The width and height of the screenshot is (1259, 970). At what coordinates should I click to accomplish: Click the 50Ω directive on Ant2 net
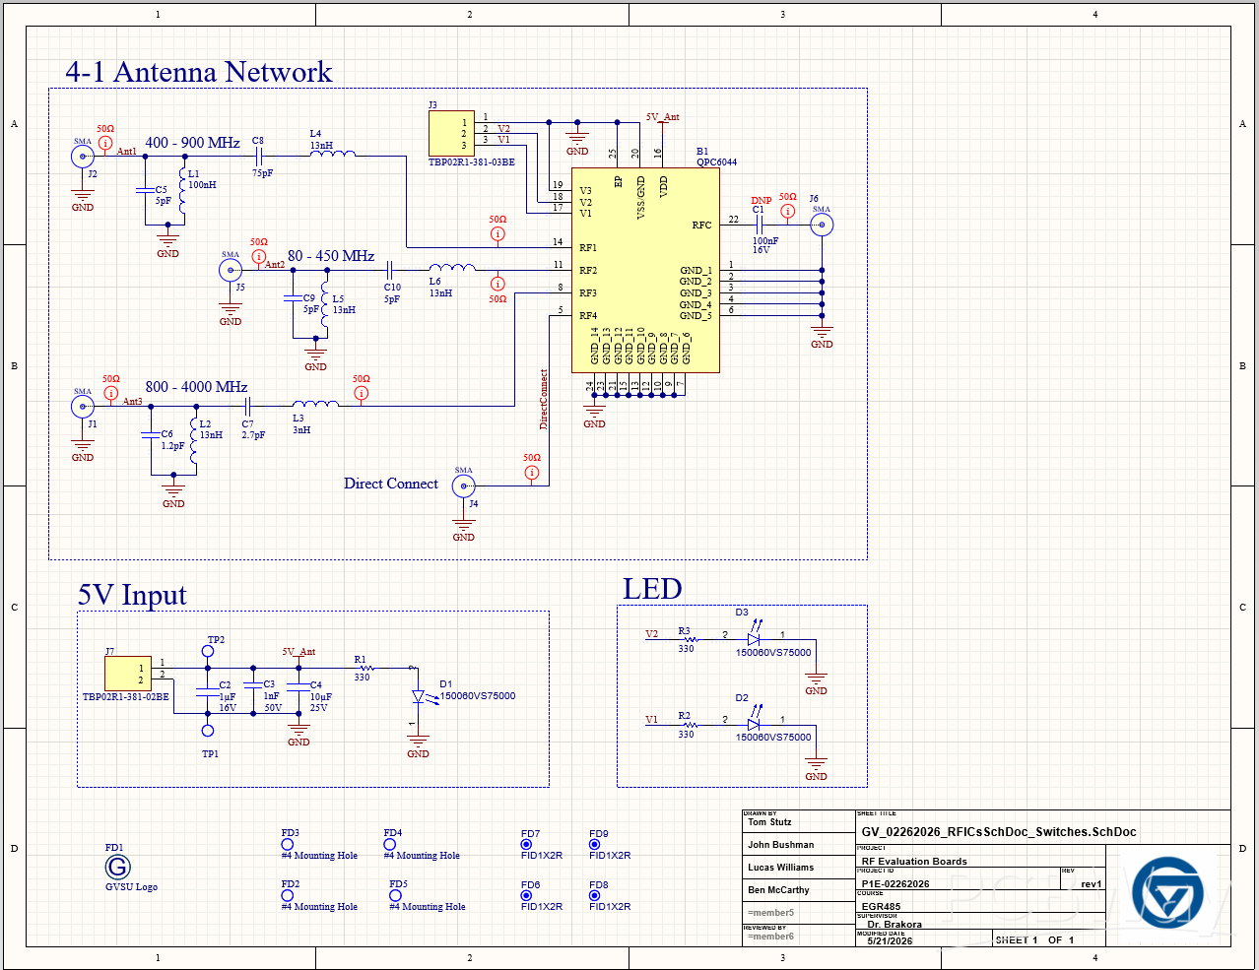pos(259,256)
